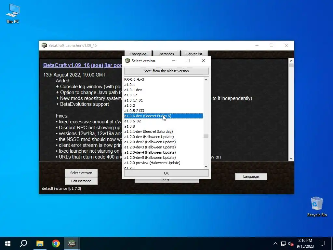Viewport: 333px width, 250px height.
Task: Open network status tray icon
Action: tap(283, 243)
